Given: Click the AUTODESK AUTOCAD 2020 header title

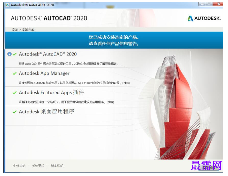Looking at the screenshot, I should pos(49,18).
